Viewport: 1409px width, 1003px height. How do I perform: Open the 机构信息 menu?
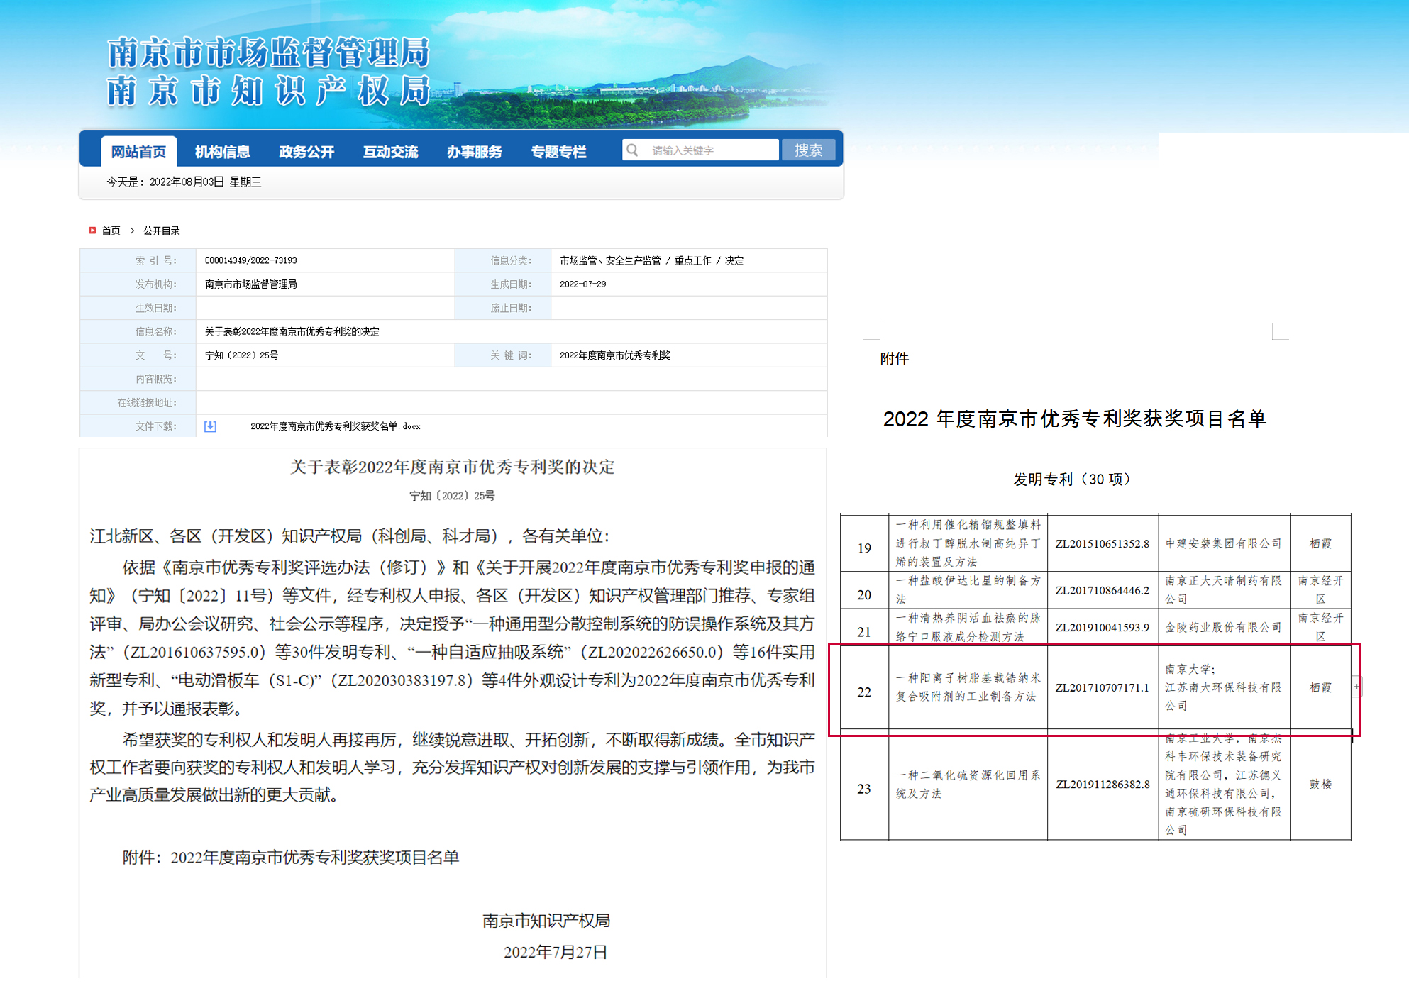[x=222, y=151]
